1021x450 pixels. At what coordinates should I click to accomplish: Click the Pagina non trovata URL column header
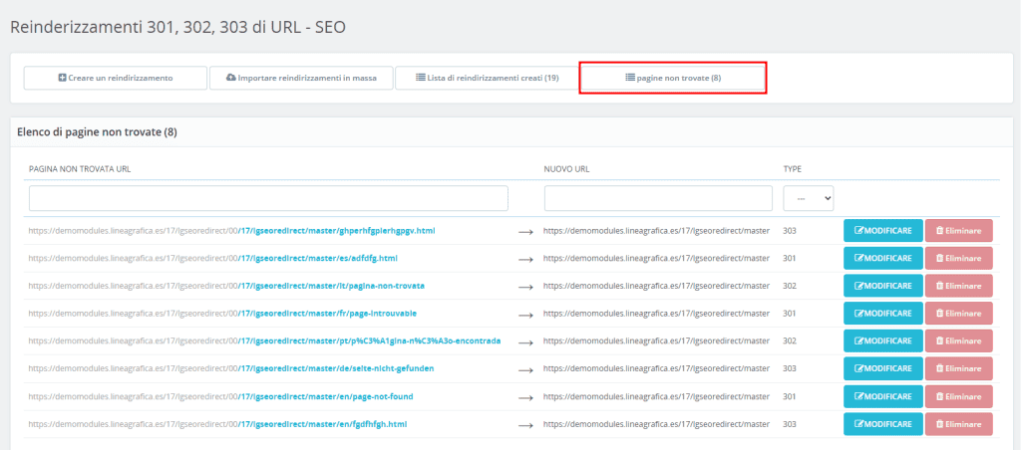coord(80,169)
